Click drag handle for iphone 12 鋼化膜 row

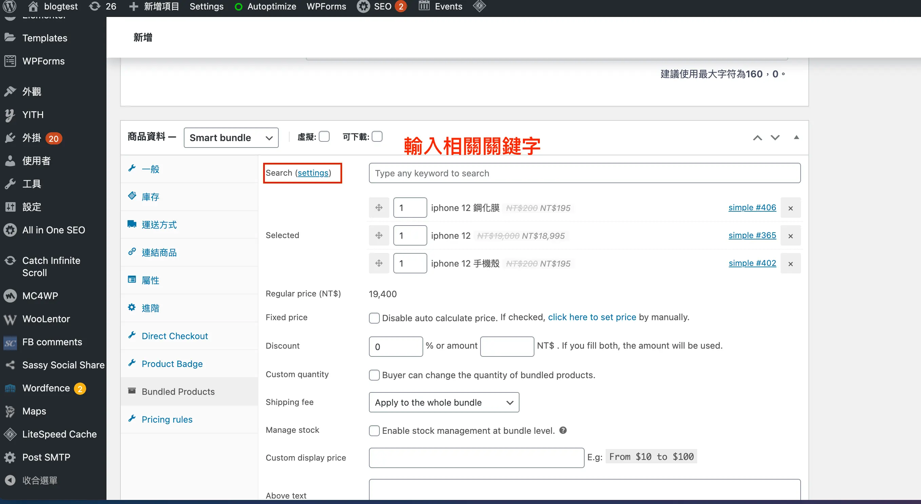(x=379, y=208)
